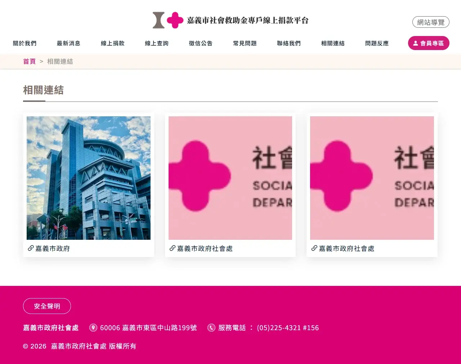Open 關於我們 menu

[24, 43]
